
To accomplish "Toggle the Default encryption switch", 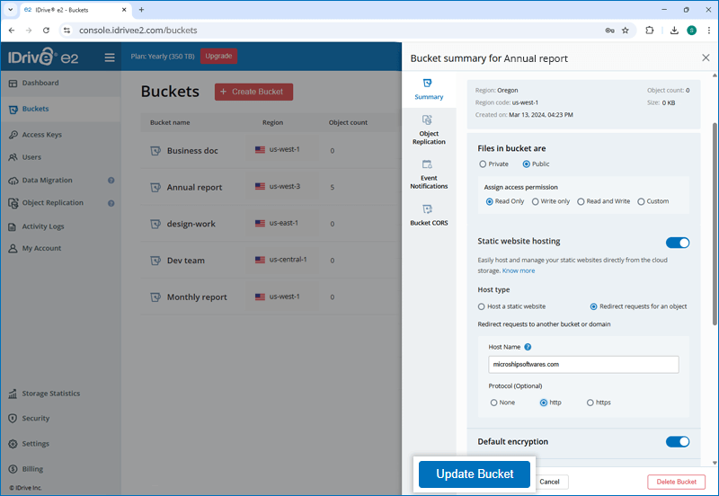I will (678, 441).
